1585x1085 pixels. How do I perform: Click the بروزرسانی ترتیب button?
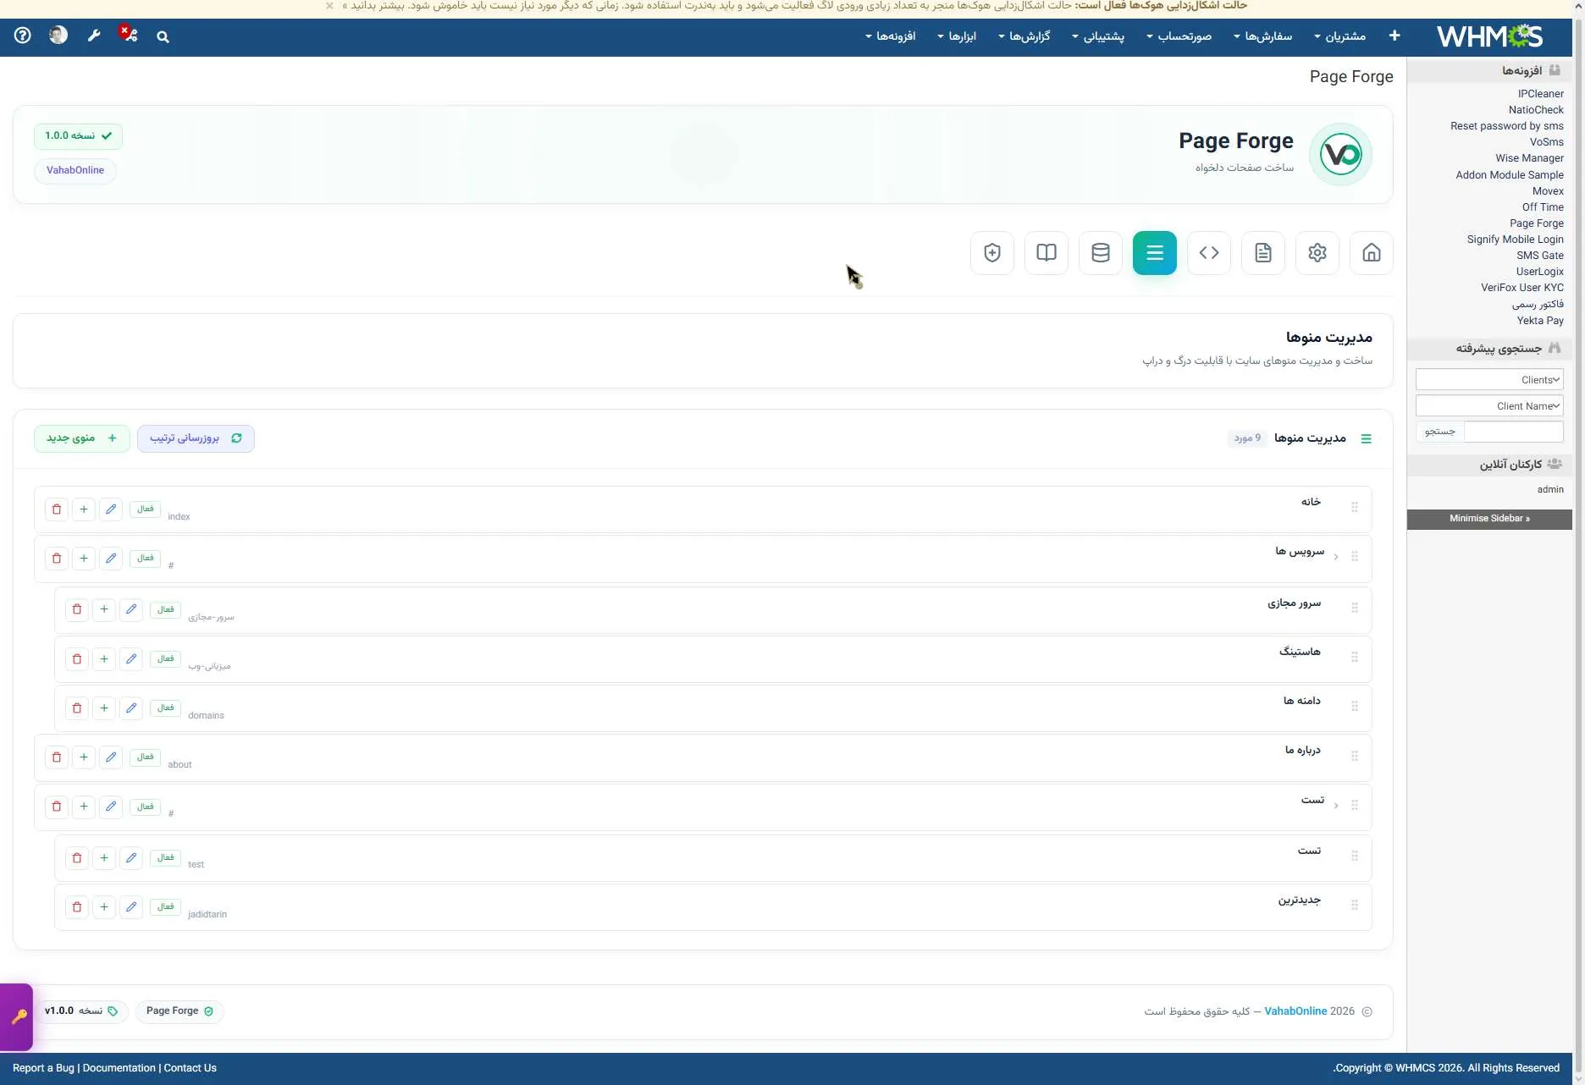(196, 438)
